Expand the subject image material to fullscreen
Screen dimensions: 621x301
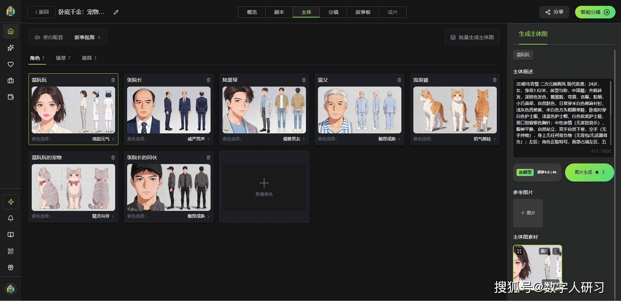click(519, 251)
